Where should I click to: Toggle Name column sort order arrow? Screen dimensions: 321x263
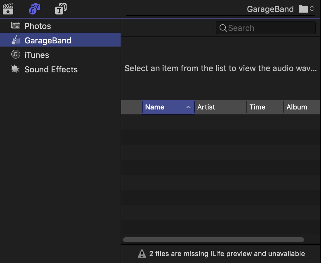pos(188,107)
